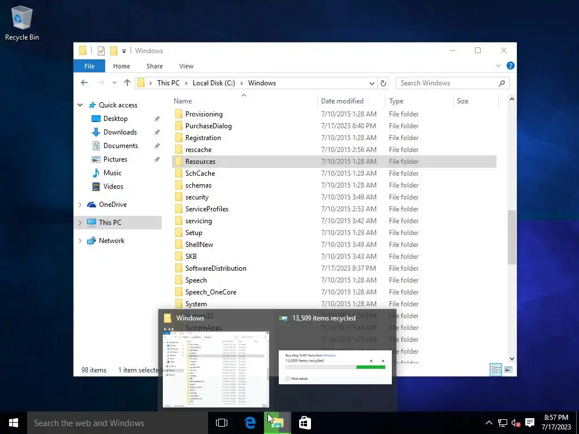
Task: Open Task View from the taskbar
Action: point(222,423)
